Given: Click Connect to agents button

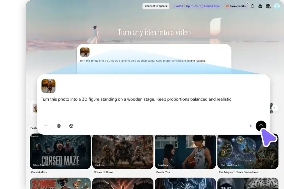Looking at the screenshot, I should coord(156,6).
